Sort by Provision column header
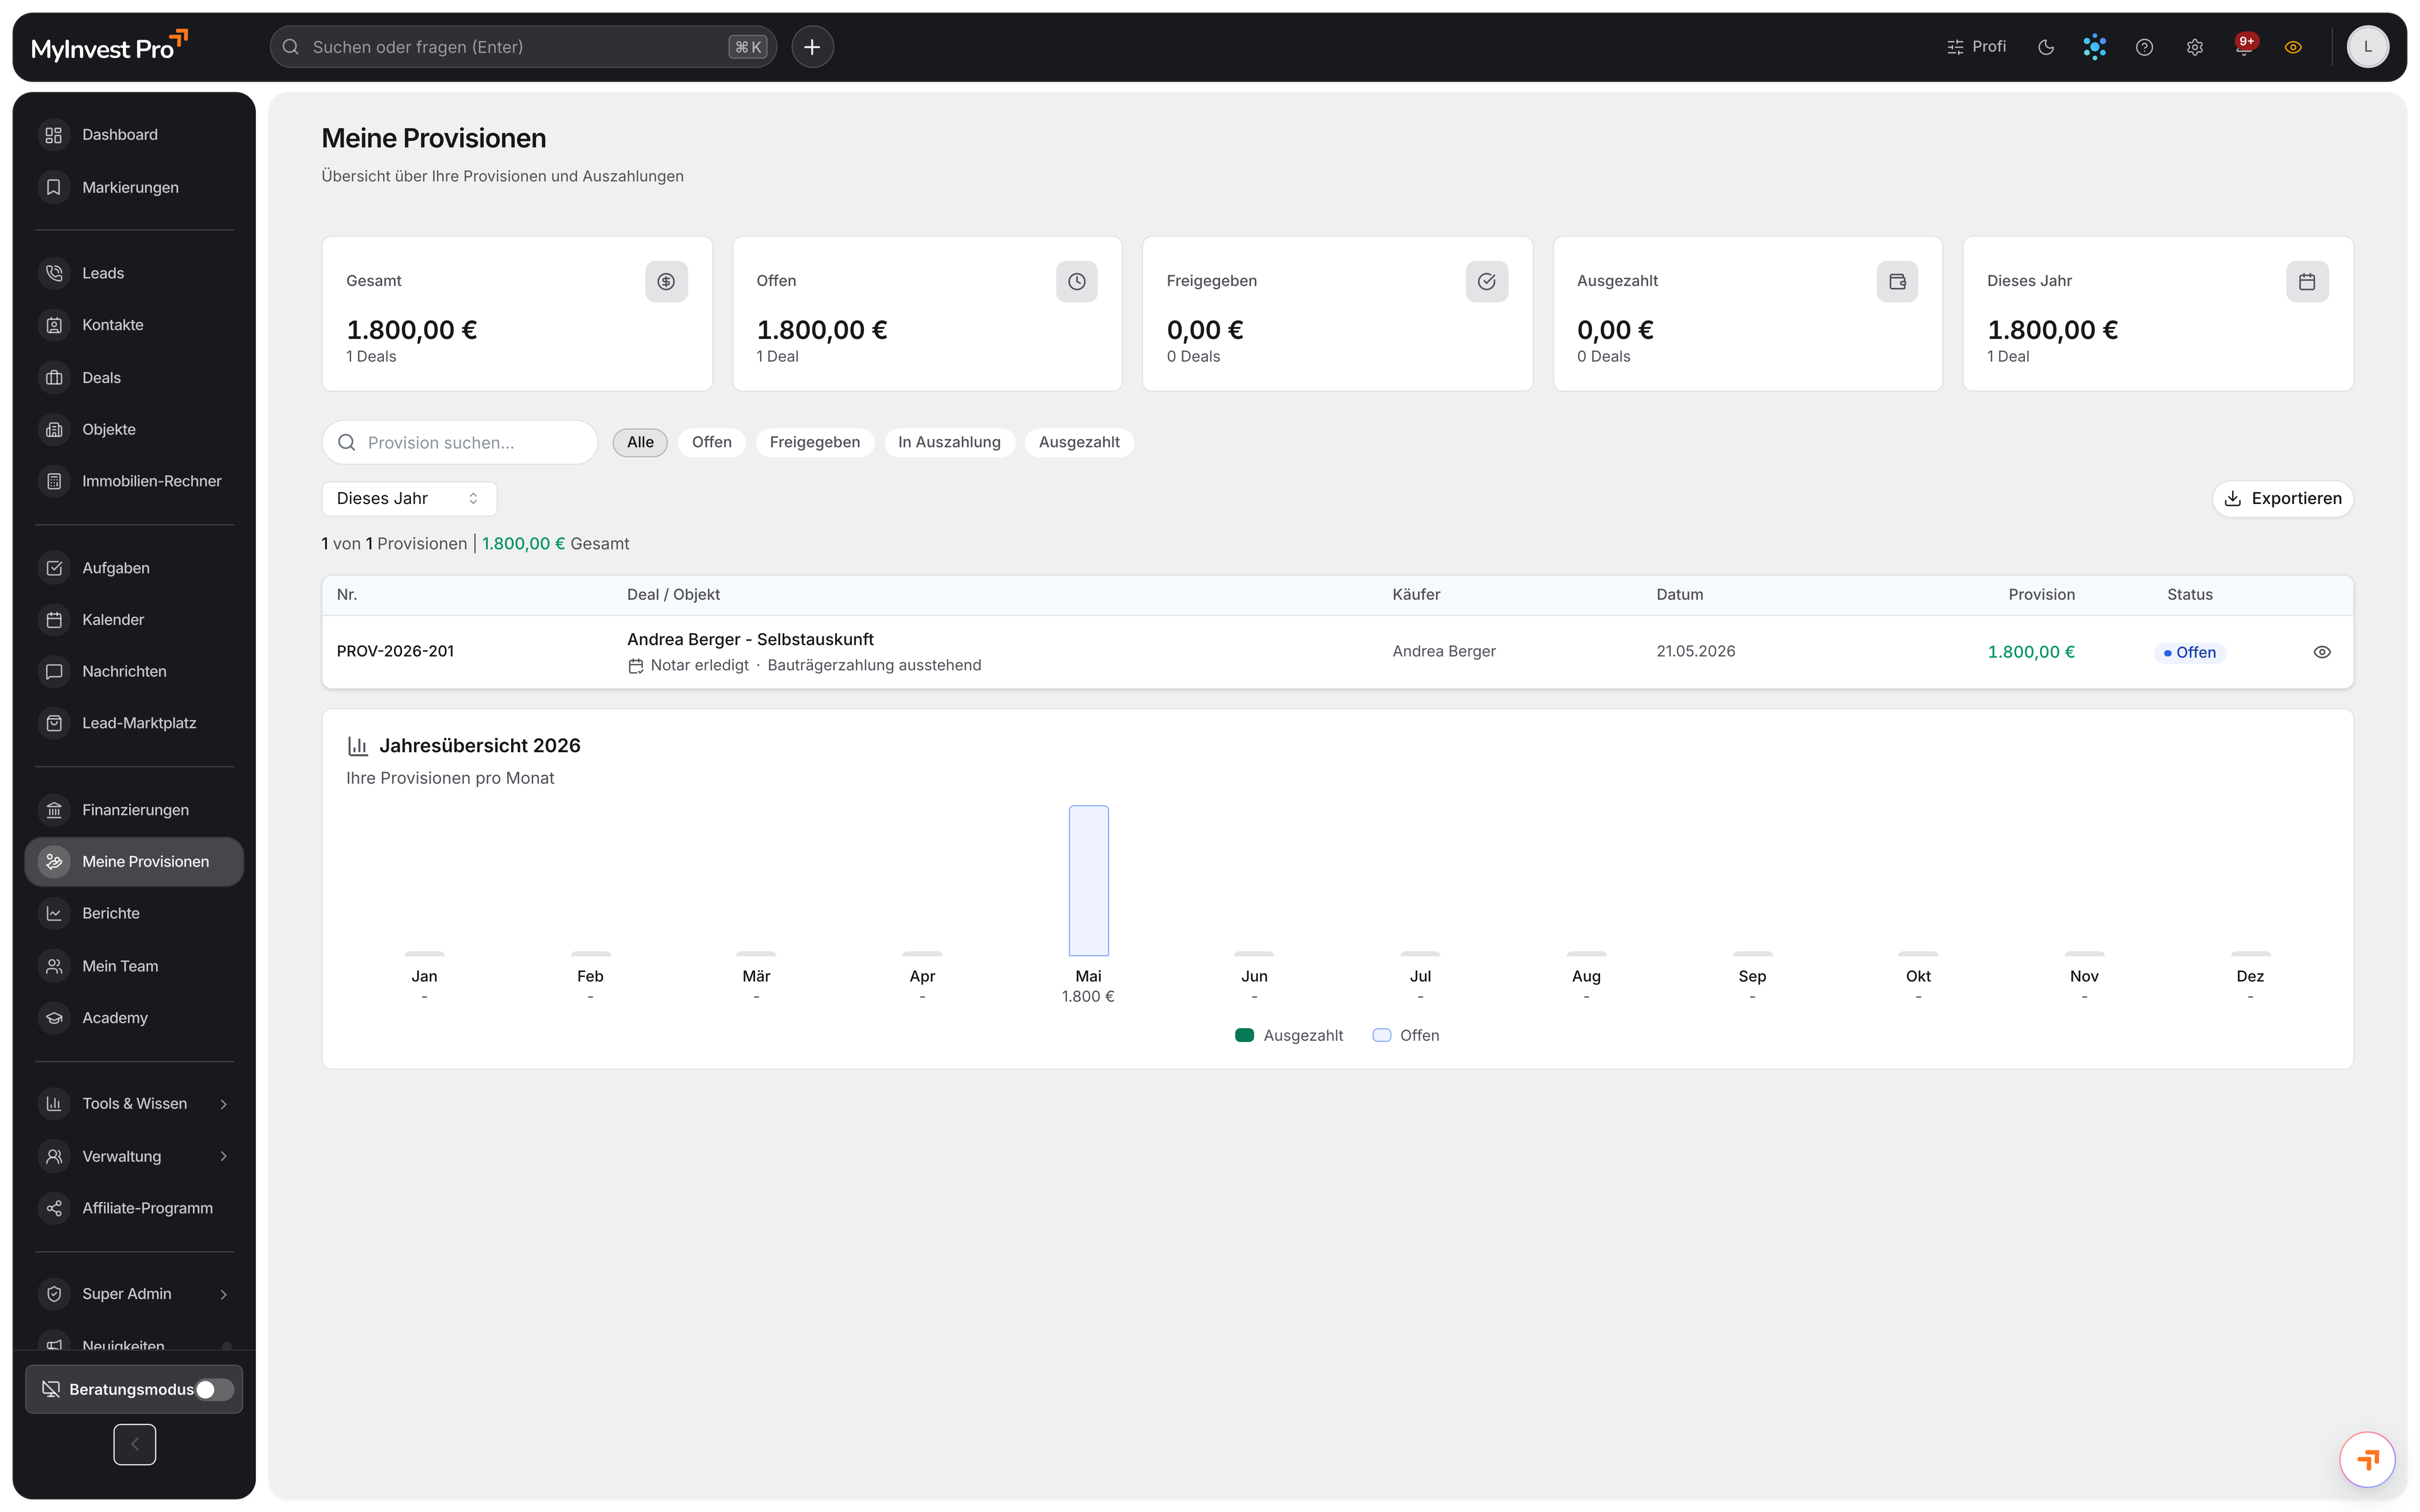The height and width of the screenshot is (1512, 2420). click(2041, 595)
